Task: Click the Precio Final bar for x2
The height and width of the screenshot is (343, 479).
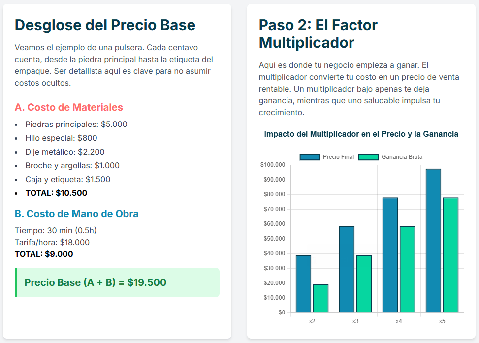Action: pyautogui.click(x=303, y=283)
